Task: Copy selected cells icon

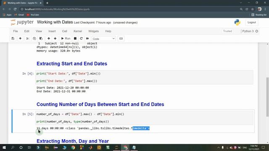Action: coord(34,39)
